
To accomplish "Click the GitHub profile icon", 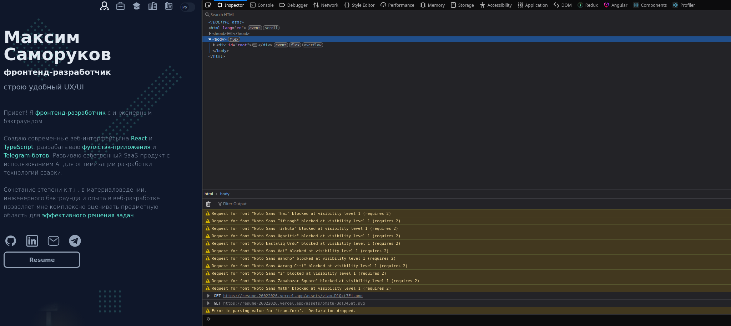I will pyautogui.click(x=11, y=241).
